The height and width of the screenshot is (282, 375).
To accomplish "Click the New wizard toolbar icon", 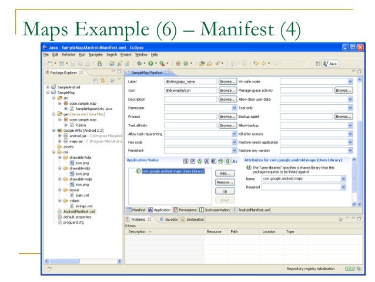I will [x=50, y=64].
